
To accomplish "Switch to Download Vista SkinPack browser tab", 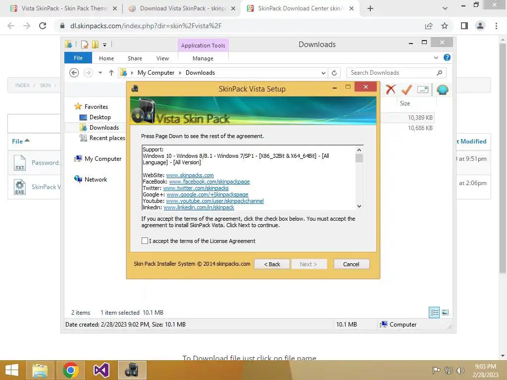I will coord(182,8).
